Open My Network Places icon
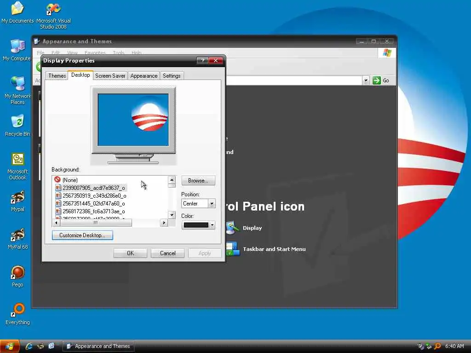 tap(17, 91)
